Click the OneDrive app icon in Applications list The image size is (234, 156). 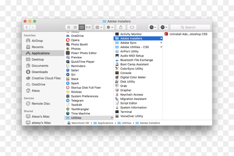point(68,36)
